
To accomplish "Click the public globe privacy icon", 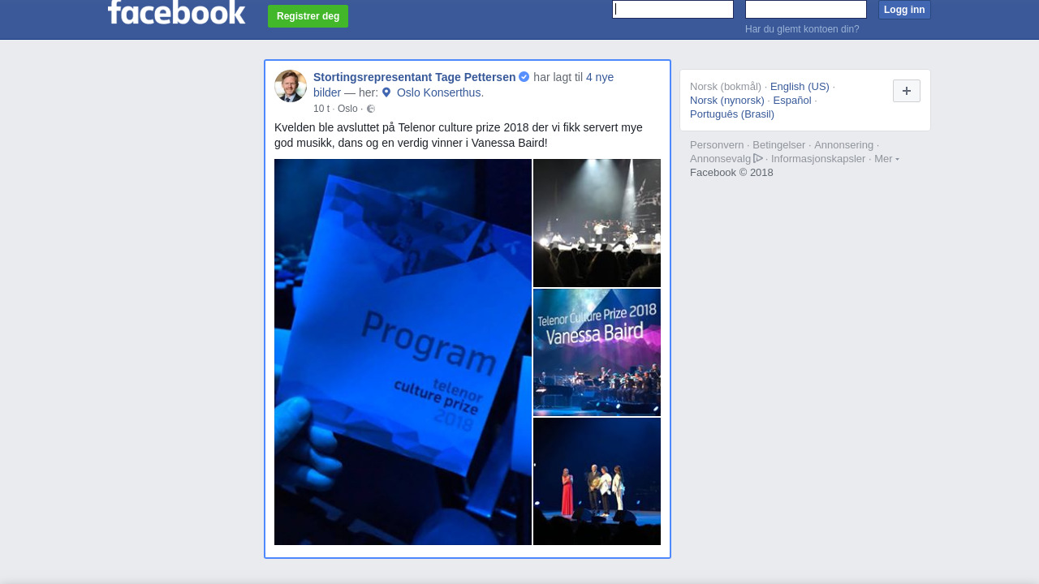I will pyautogui.click(x=371, y=109).
